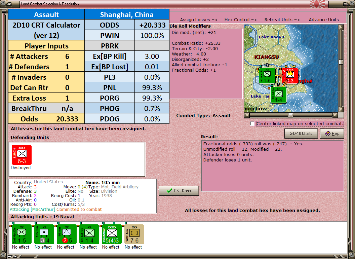Open the Assign Losses step
Image resolution: width=355 pixels, height=259 pixels.
[x=199, y=20]
